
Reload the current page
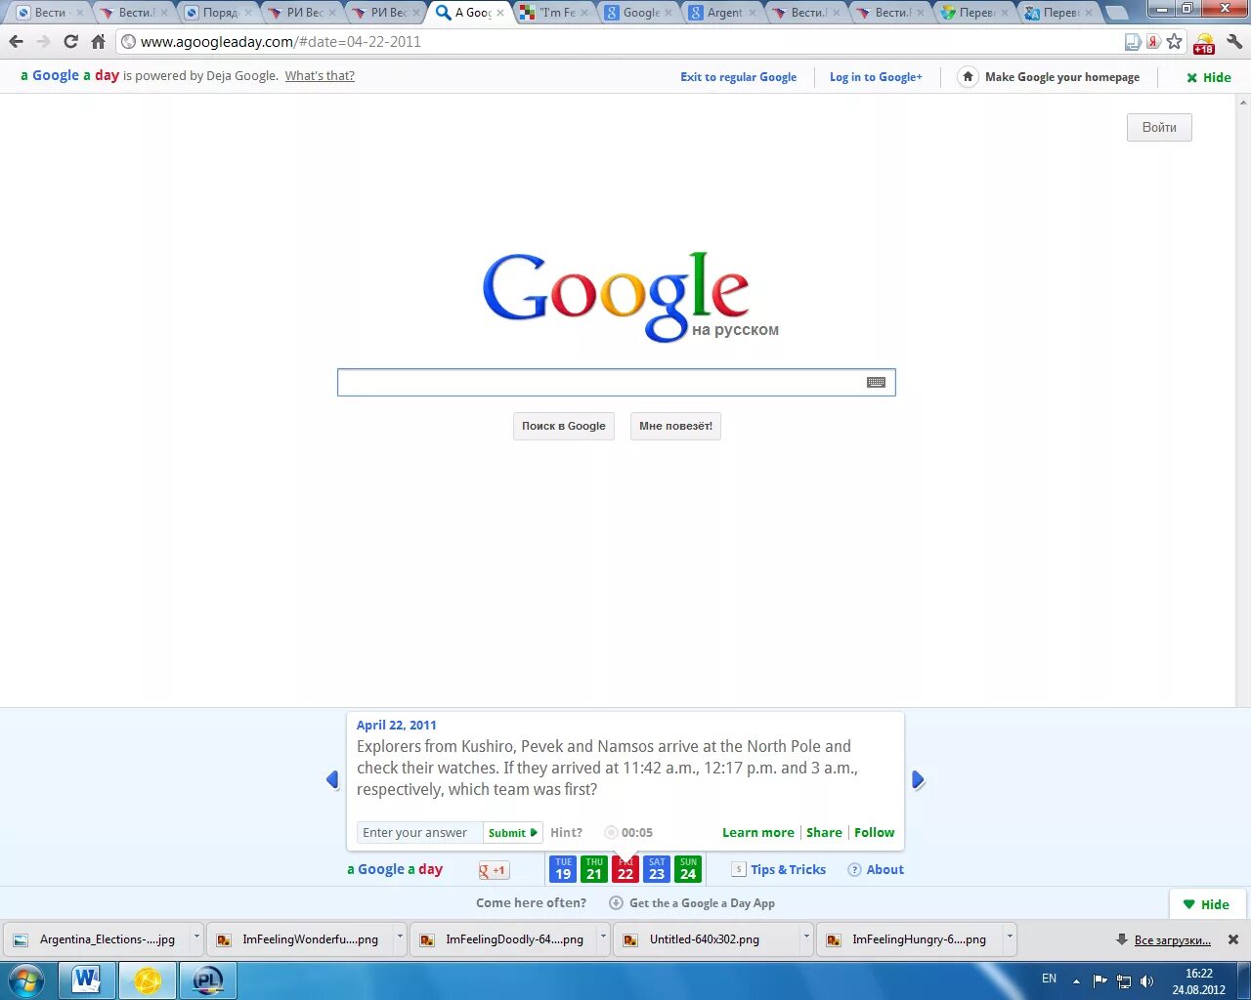pyautogui.click(x=70, y=42)
